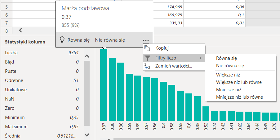
Task: Choose Zamień wartości from the context menu
Action: pos(174,66)
